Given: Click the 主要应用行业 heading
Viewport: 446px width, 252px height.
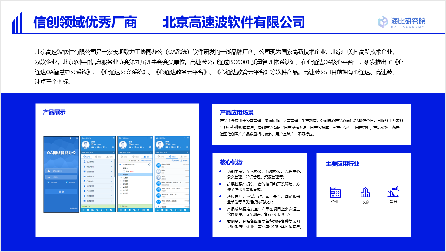Looking at the screenshot, I should click(342, 164).
